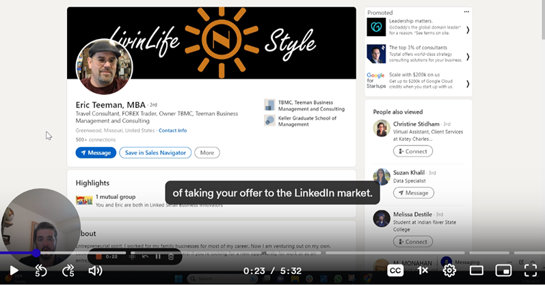Toggle theater mode view
The height and width of the screenshot is (285, 545).
(x=477, y=270)
